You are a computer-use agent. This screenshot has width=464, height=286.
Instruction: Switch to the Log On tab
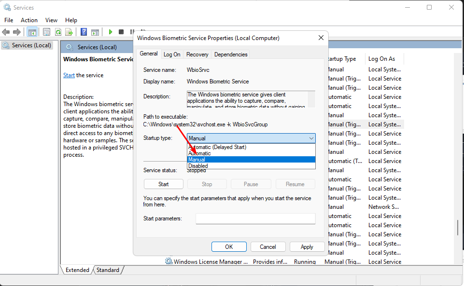(x=172, y=54)
